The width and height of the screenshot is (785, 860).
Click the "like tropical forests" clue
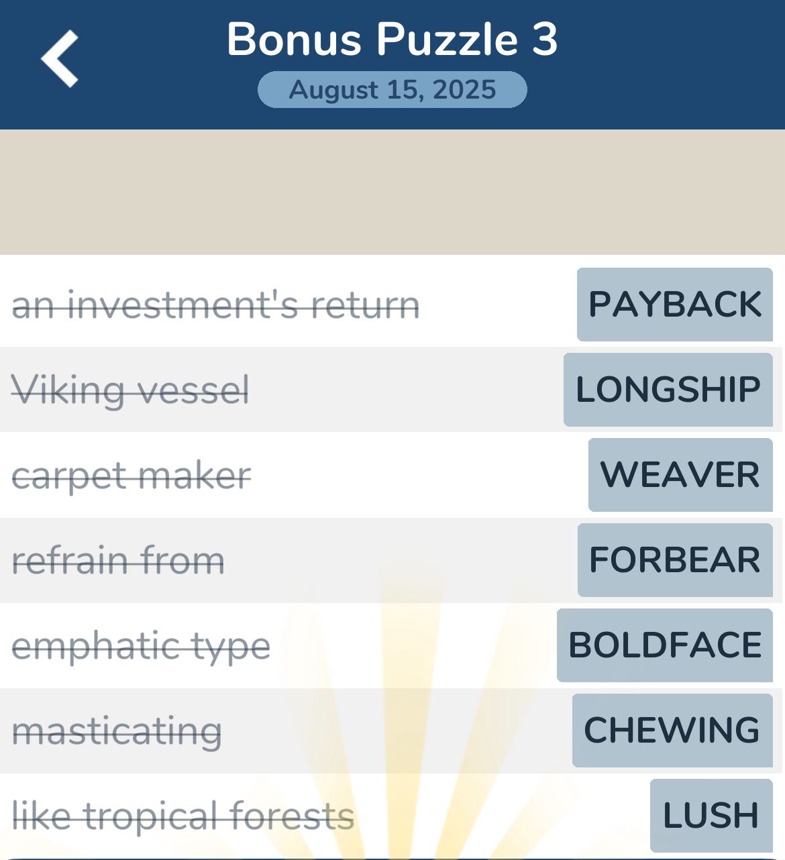click(x=182, y=816)
